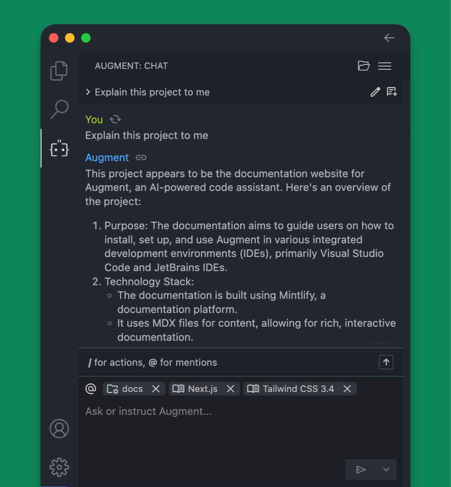Remove the docs context chip
Screen dimensions: 451x487
point(156,388)
